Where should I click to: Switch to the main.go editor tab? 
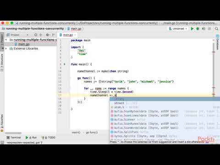(x=68, y=35)
